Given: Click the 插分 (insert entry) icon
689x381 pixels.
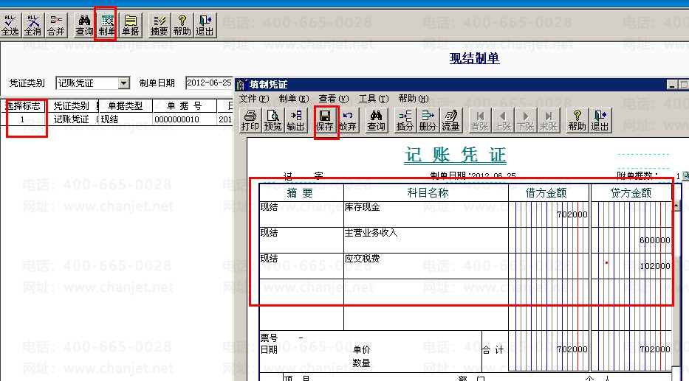Looking at the screenshot, I should (x=405, y=121).
